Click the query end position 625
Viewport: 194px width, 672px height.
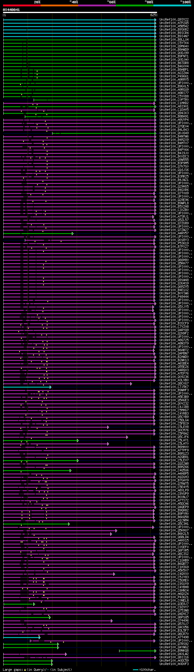[153, 15]
